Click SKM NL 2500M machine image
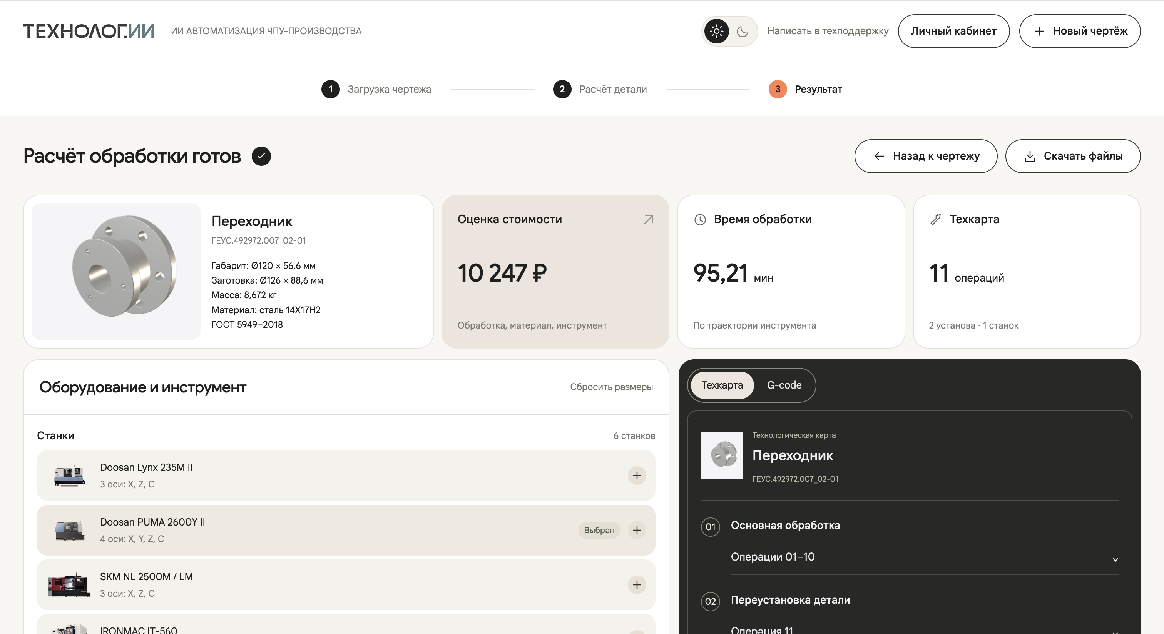 (x=69, y=585)
